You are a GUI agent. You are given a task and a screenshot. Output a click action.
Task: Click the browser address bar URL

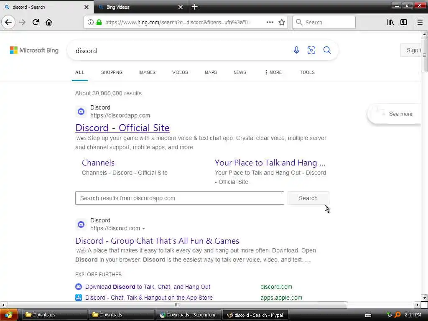point(177,23)
